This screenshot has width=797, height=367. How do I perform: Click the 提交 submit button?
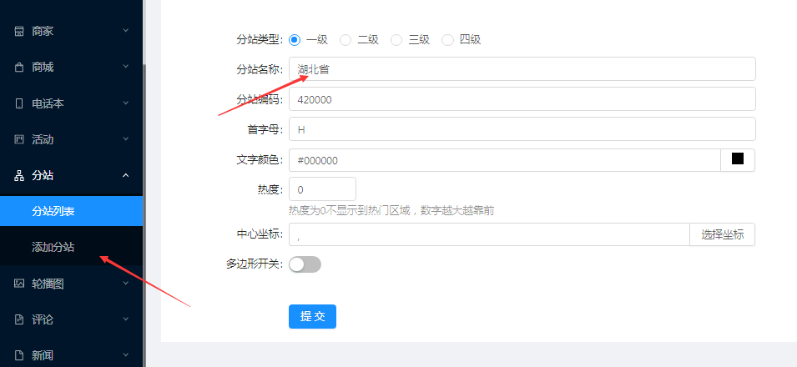(312, 316)
